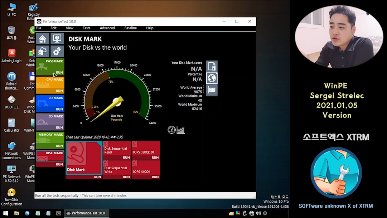Click the volume speaker tray icon
This screenshot has width=387, height=218.
[x=258, y=213]
